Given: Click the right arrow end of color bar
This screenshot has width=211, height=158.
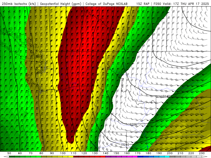Looking at the screenshot, I should (205, 157).
